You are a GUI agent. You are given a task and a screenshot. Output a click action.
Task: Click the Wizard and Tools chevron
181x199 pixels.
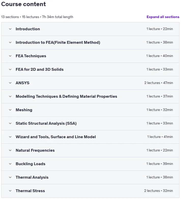tap(10, 137)
